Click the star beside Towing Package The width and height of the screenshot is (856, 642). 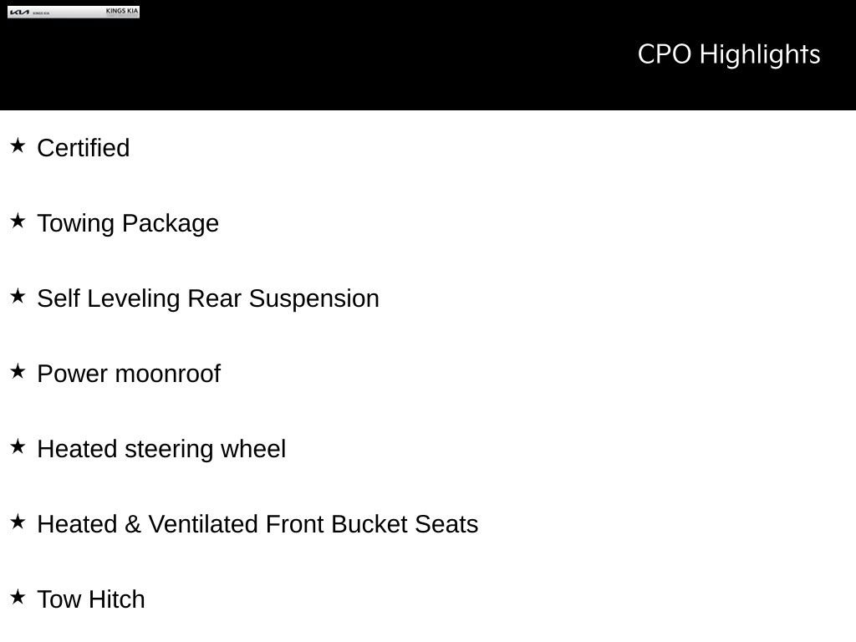pos(18,221)
